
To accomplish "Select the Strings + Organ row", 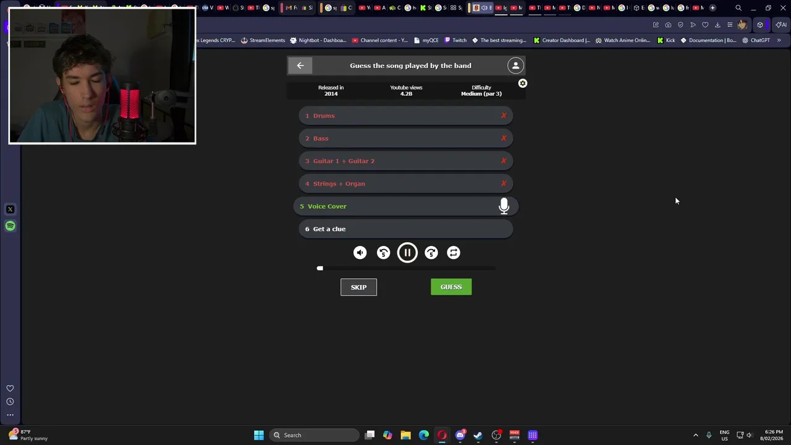I will tap(406, 184).
